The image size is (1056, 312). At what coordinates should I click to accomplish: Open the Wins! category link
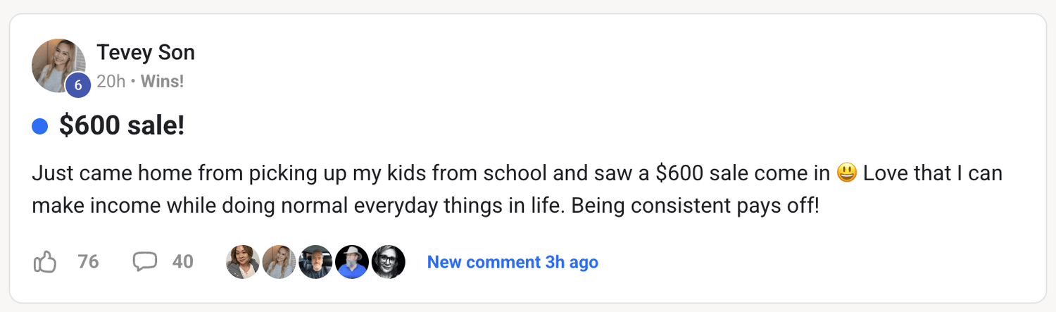[x=162, y=82]
